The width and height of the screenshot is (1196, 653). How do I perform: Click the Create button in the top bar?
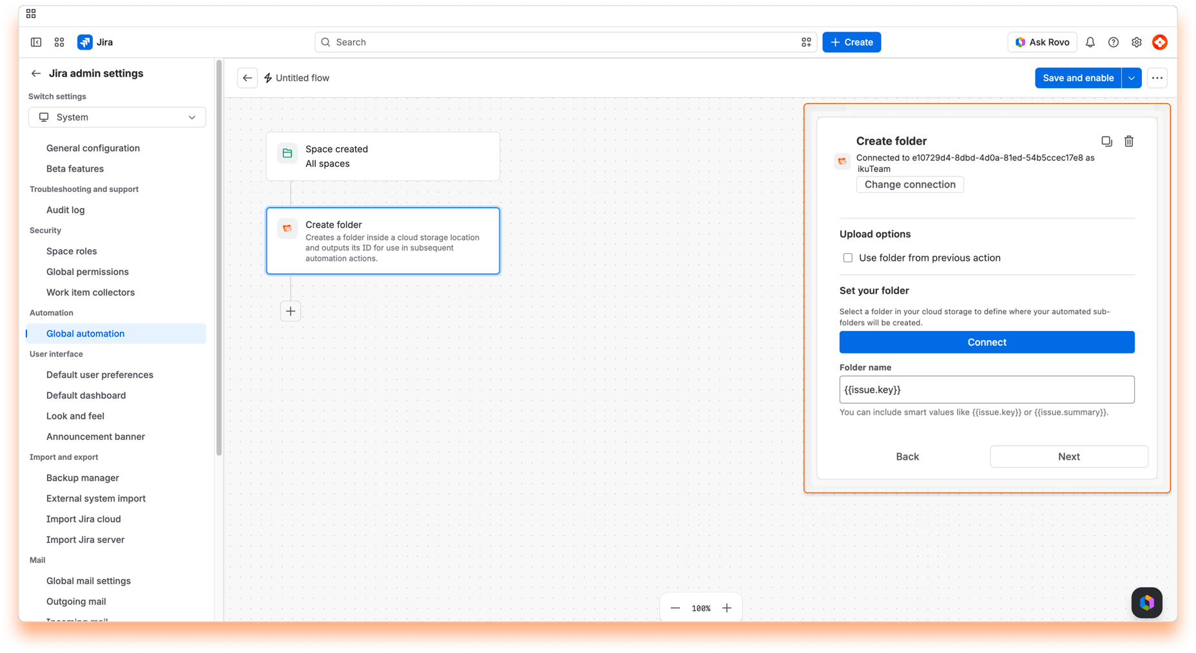pos(851,43)
